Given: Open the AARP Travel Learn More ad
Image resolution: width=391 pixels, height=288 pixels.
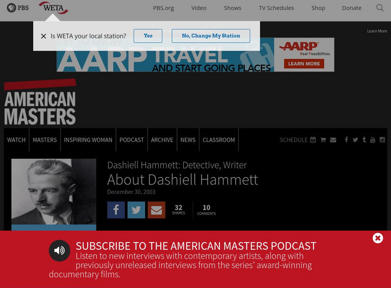Looking at the screenshot, I should tap(304, 63).
